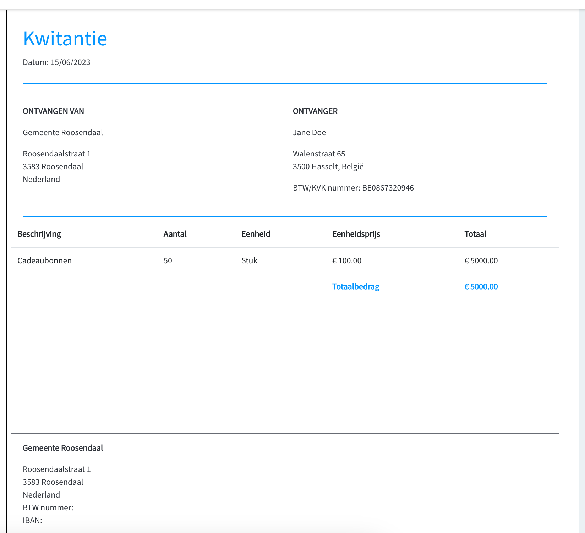Image resolution: width=585 pixels, height=533 pixels.
Task: Click "Nederland" in the ONTVANGEN VAN section
Action: point(42,180)
